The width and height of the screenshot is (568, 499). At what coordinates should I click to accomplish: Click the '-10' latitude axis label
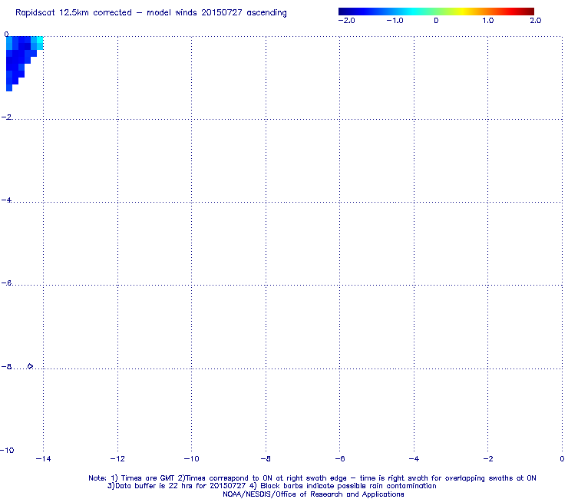point(7,451)
